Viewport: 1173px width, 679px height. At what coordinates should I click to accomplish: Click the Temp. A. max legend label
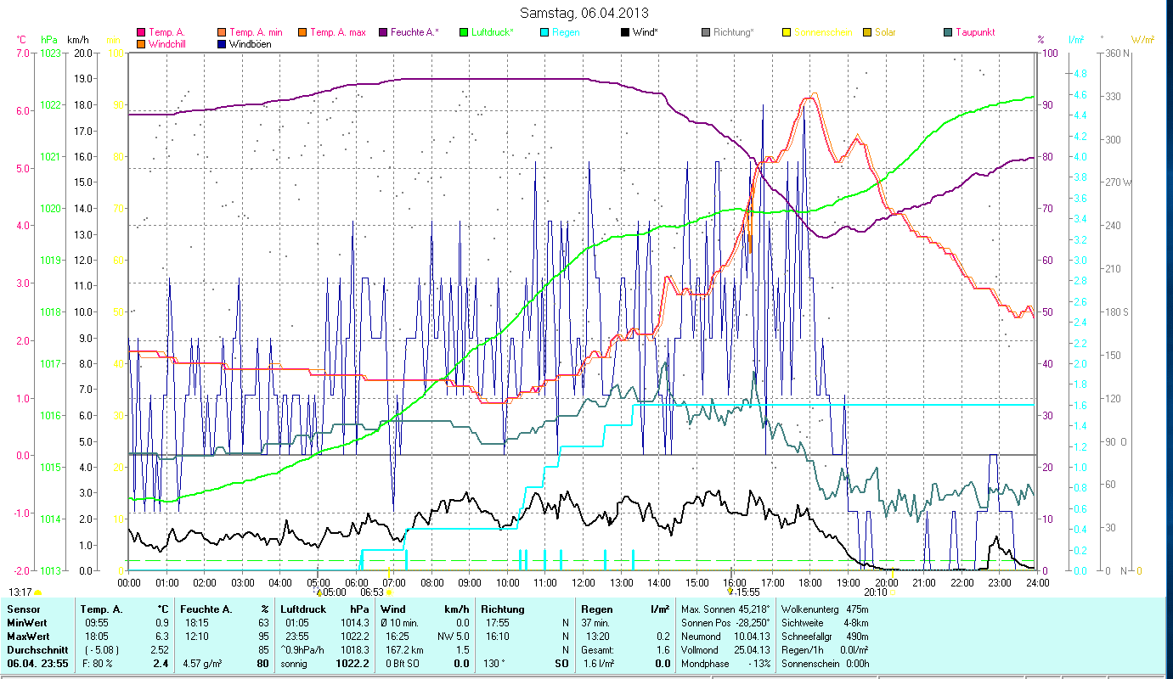(x=337, y=33)
